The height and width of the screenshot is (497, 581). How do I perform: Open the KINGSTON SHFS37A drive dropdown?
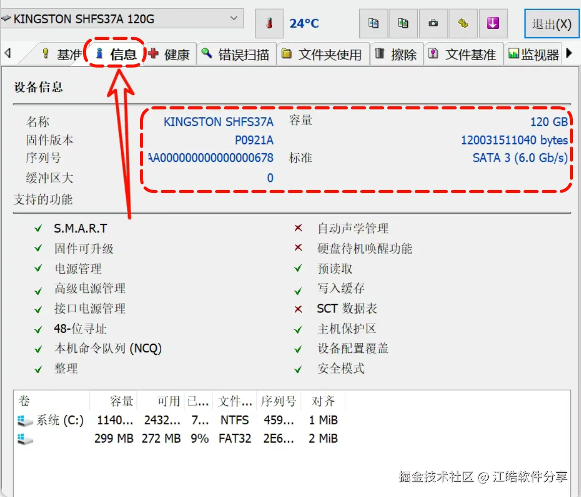122,19
